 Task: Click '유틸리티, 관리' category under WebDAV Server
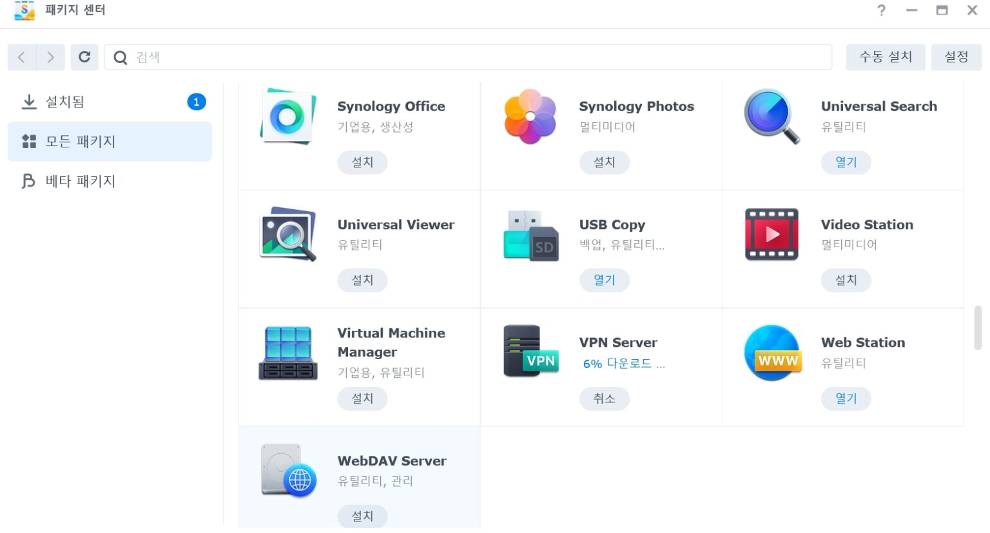(x=375, y=481)
